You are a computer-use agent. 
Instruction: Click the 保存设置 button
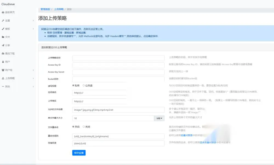click(79, 153)
